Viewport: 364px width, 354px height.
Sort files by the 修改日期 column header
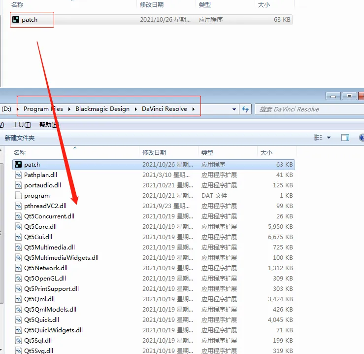(x=154, y=153)
